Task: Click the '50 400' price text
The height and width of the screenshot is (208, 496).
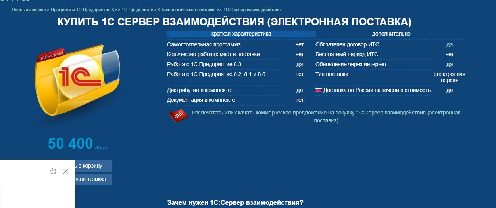Action: tap(70, 144)
